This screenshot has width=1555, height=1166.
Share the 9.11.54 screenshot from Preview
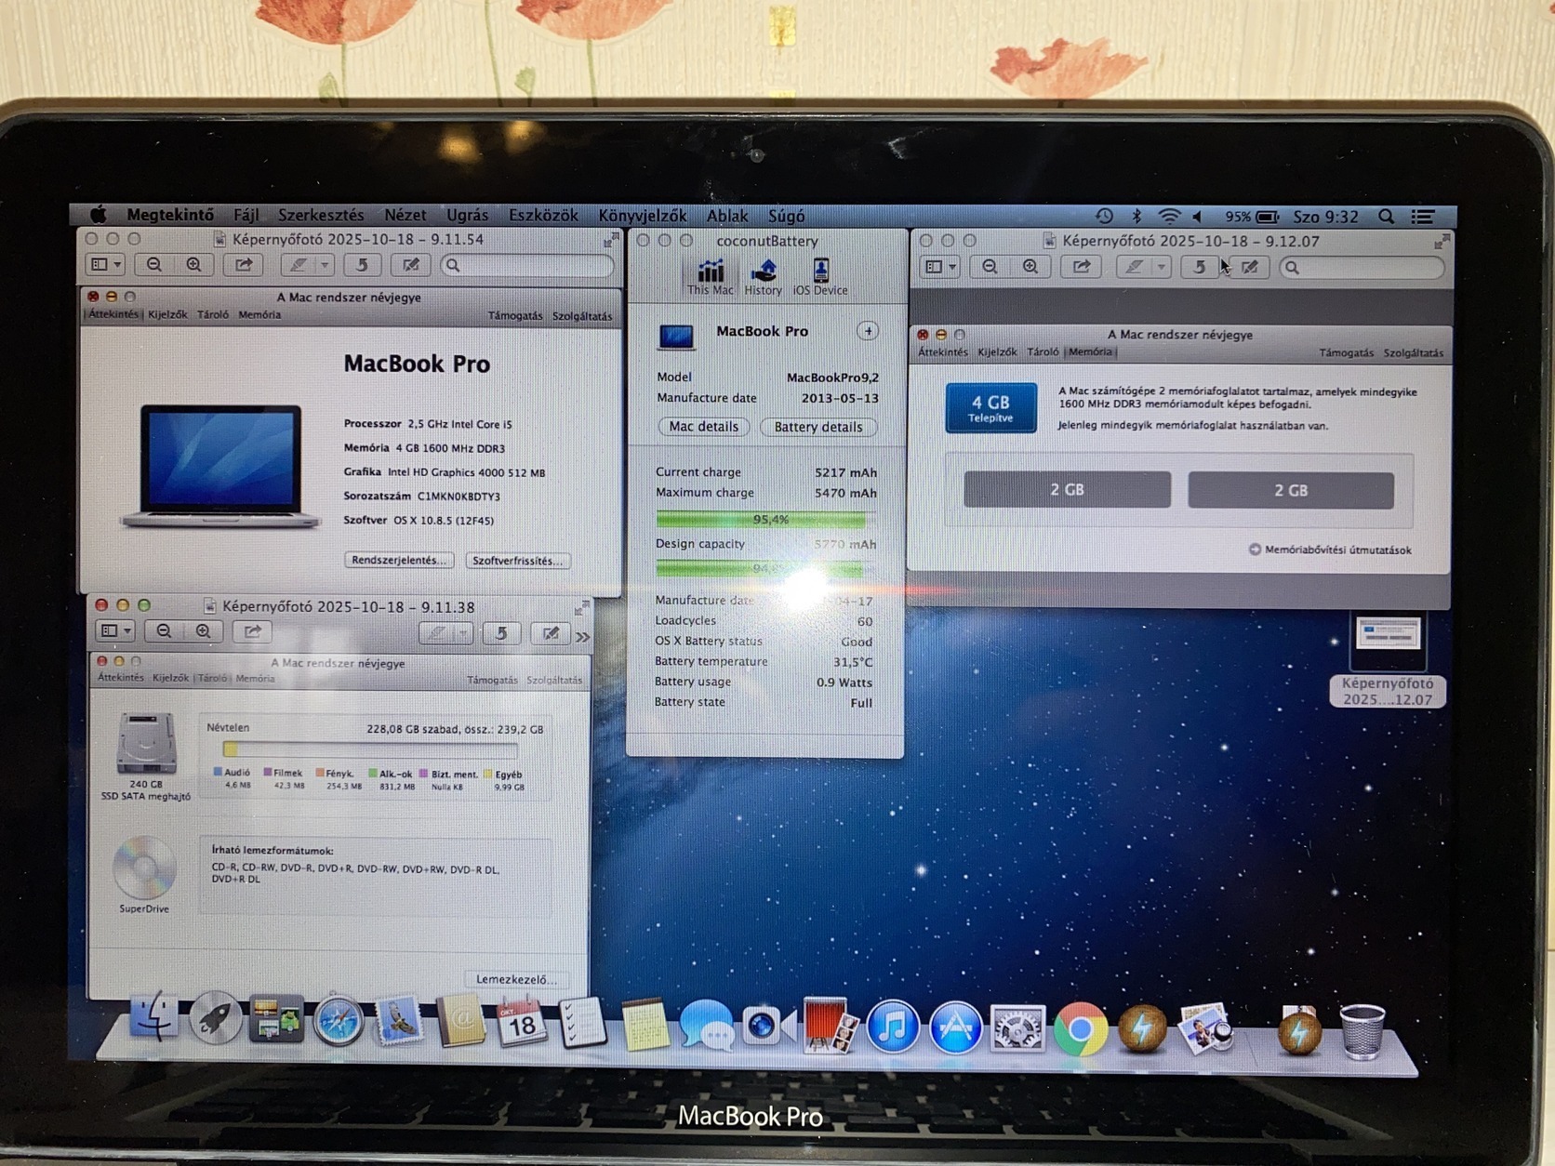click(244, 265)
